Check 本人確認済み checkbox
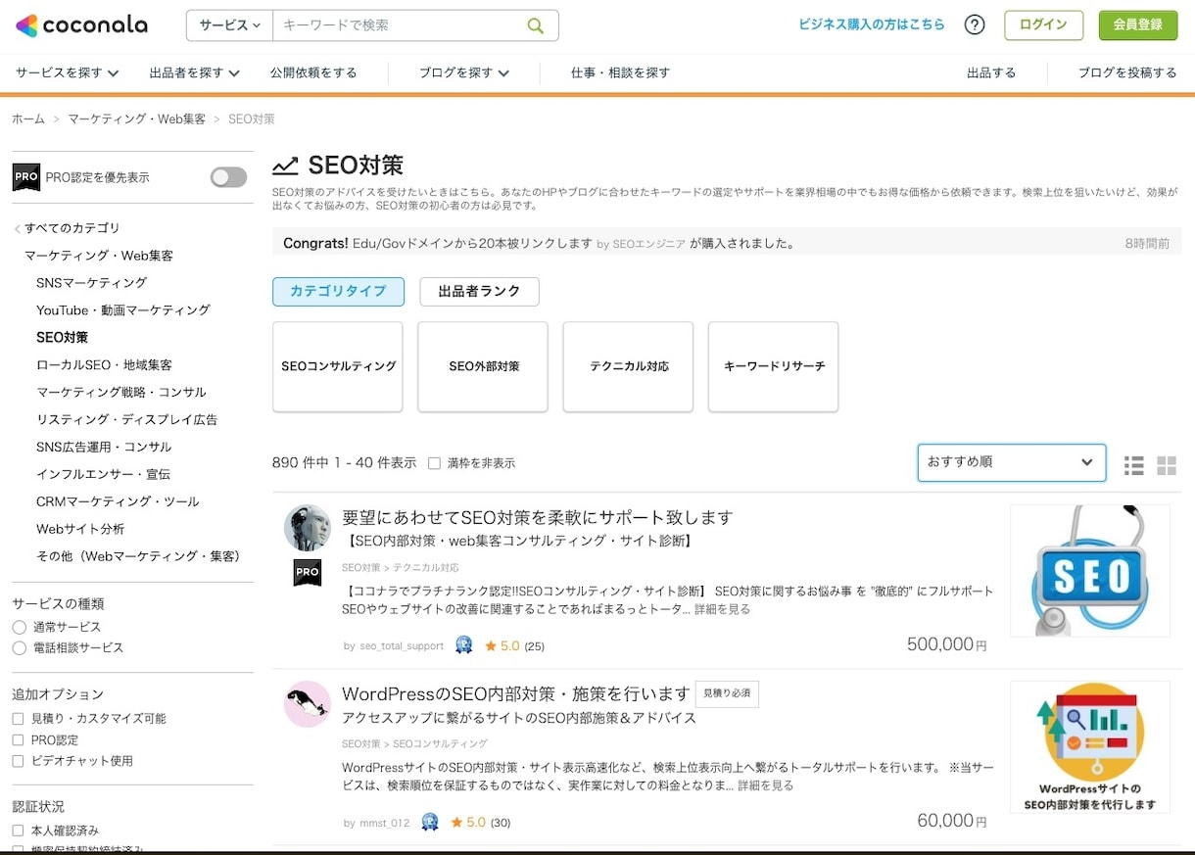This screenshot has width=1195, height=855. click(x=18, y=831)
